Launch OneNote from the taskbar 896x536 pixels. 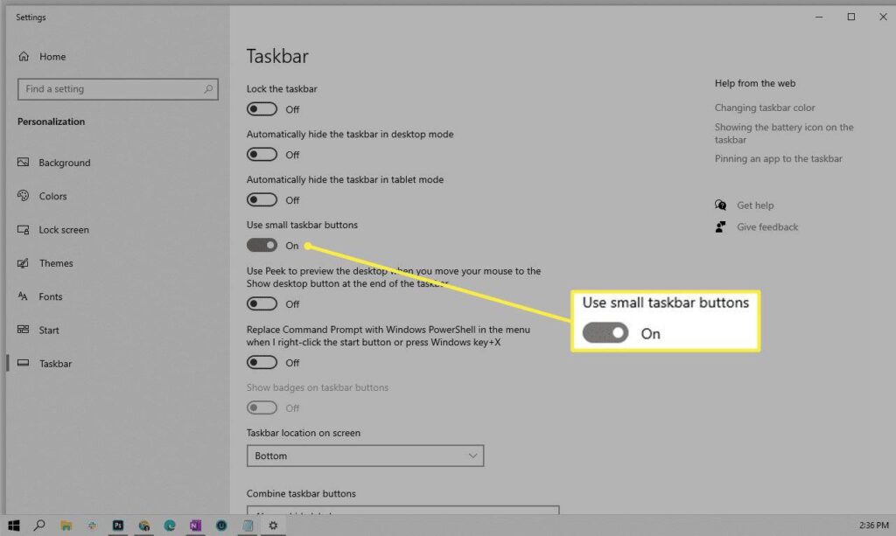pyautogui.click(x=195, y=526)
